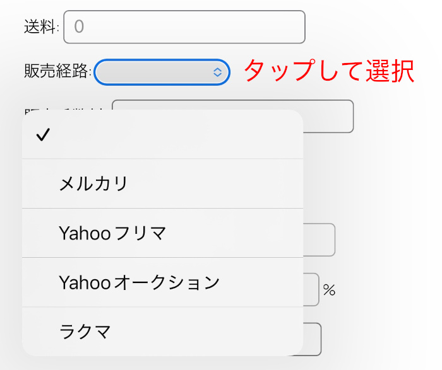The height and width of the screenshot is (370, 442).
Task: Open the 販売経路 dropdown box
Action: [162, 72]
